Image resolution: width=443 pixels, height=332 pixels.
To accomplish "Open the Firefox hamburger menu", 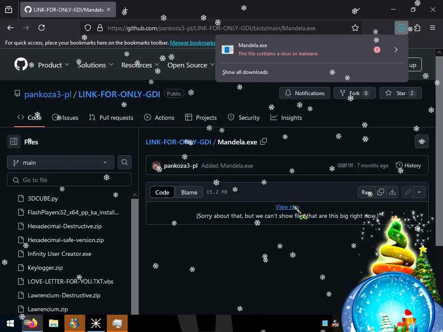I will point(433,28).
